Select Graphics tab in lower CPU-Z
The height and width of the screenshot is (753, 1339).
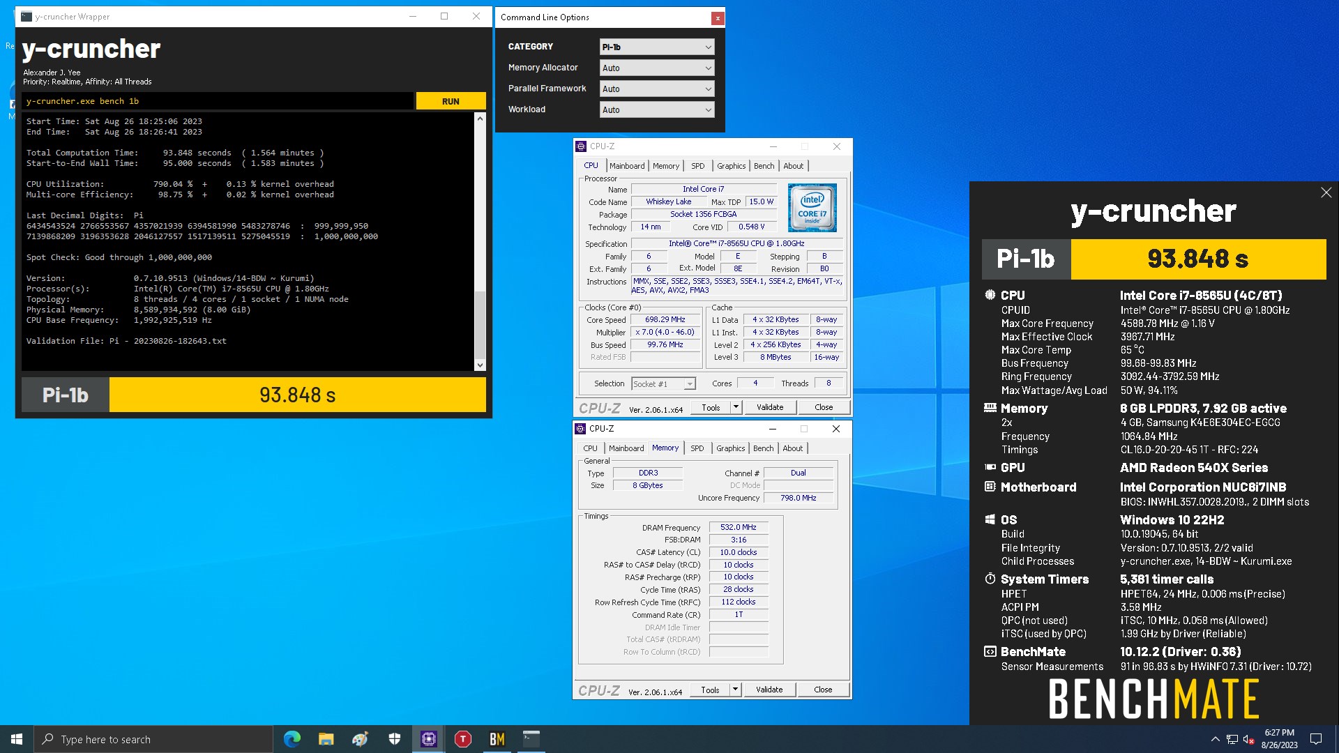pyautogui.click(x=731, y=448)
